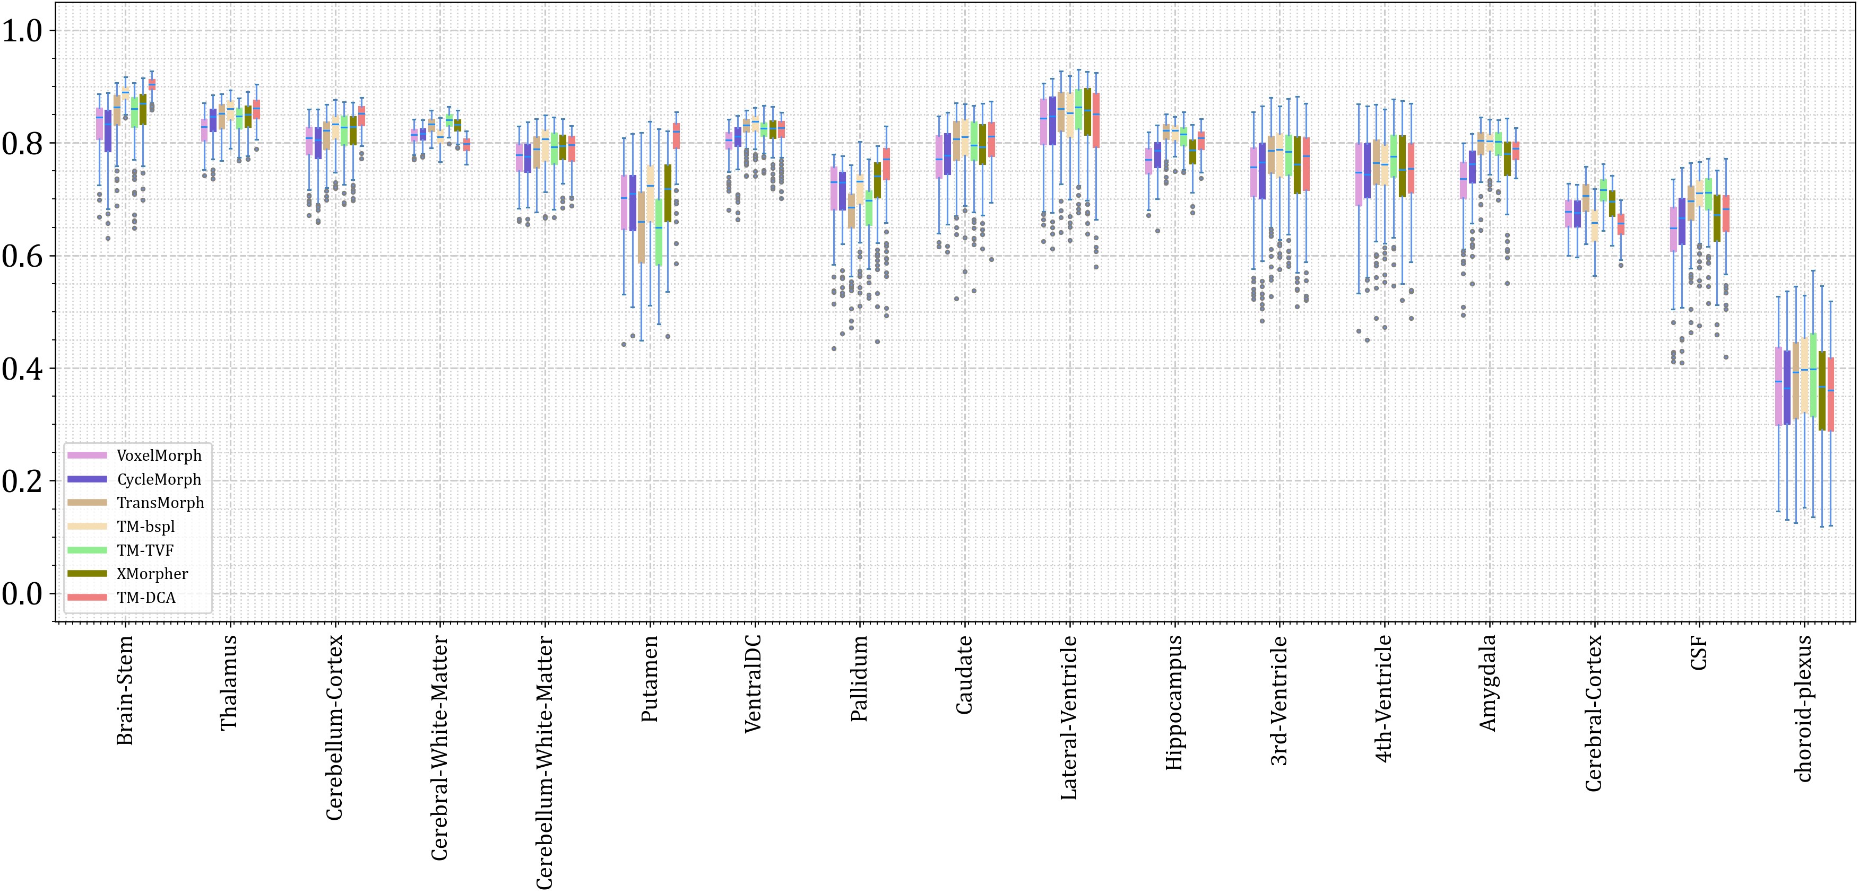Click the Hippocampus axis label

[1174, 702]
